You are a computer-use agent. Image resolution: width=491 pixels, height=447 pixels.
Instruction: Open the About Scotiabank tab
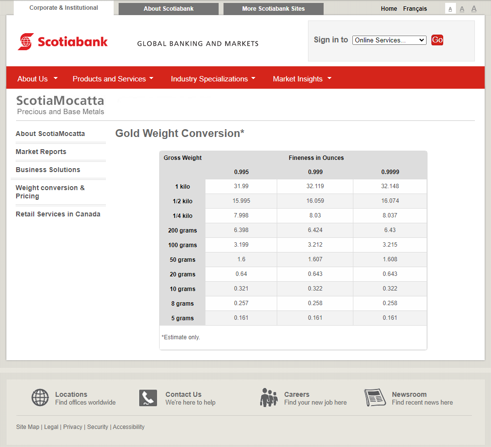pos(168,9)
